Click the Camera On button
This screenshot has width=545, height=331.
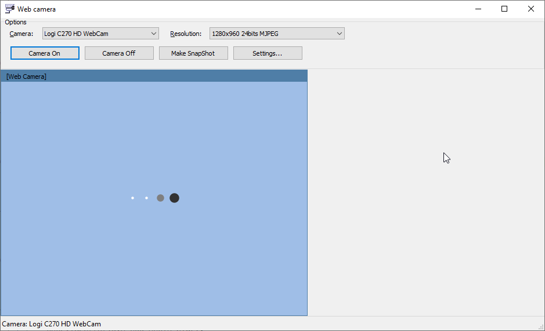[45, 53]
